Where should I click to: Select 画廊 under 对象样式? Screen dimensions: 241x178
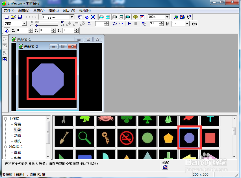[17, 153]
